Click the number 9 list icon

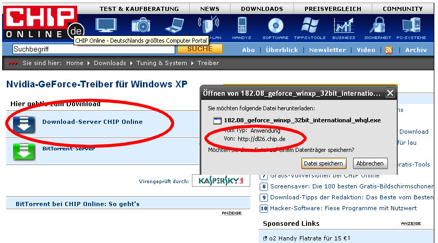pos(264,198)
